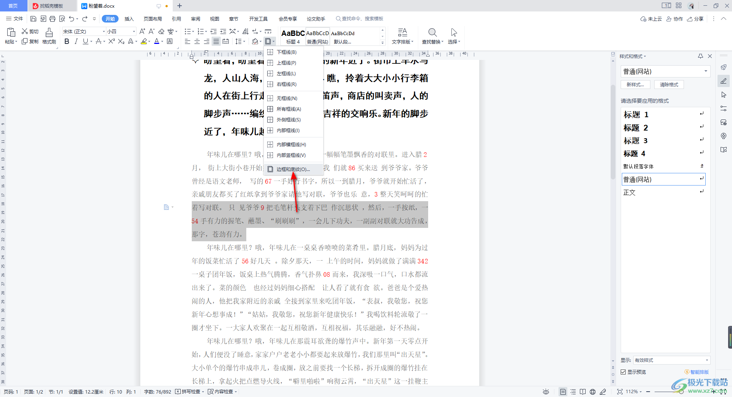The height and width of the screenshot is (397, 732).
Task: Open the Insert ribbon tab
Action: (x=129, y=19)
